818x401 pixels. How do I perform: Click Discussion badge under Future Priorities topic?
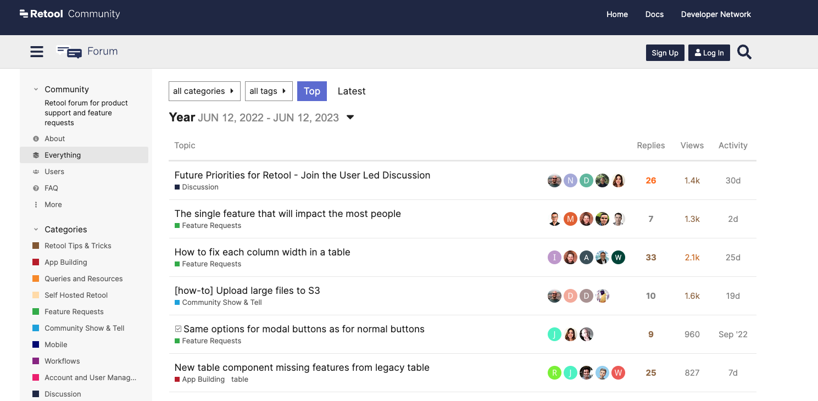[197, 187]
